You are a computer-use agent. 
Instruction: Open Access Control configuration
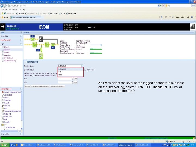(7, 95)
